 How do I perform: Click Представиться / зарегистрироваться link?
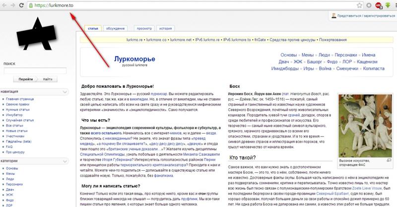click(x=366, y=16)
